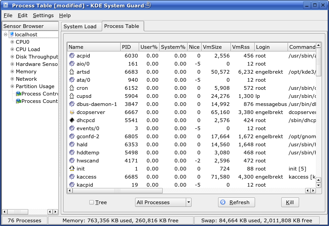
Task: Click the cron process penguin icon
Action: coord(72,88)
